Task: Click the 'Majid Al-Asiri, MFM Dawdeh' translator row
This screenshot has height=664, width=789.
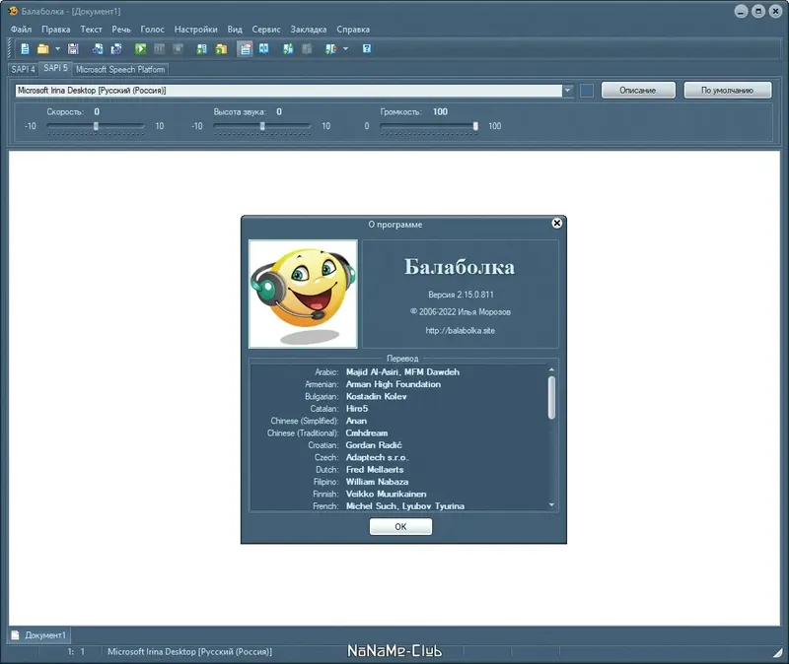Action: point(402,372)
